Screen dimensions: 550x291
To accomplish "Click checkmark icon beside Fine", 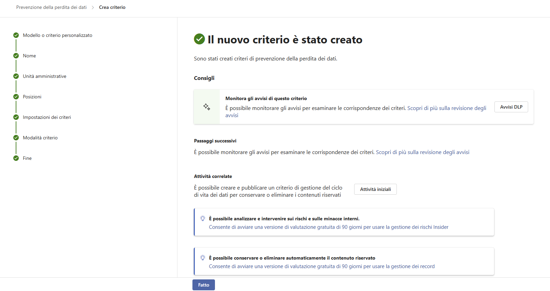I will pyautogui.click(x=16, y=158).
